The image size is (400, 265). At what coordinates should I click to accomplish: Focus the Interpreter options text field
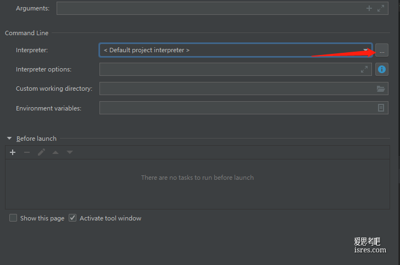236,69
